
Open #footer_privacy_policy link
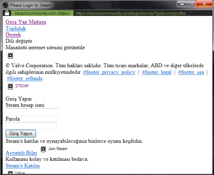click(109, 72)
